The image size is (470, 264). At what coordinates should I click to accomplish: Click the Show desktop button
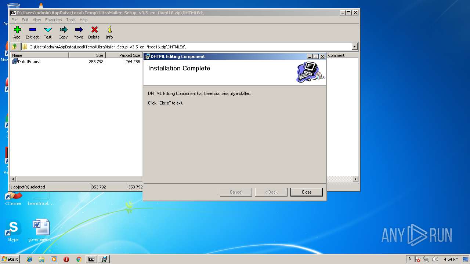(x=466, y=259)
